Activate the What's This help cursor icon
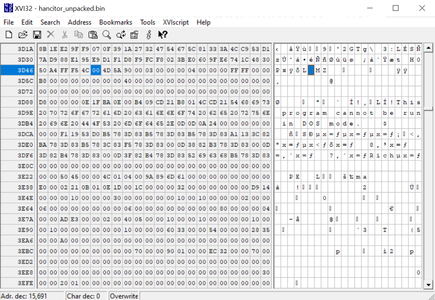The height and width of the screenshot is (300, 435). (x=163, y=35)
